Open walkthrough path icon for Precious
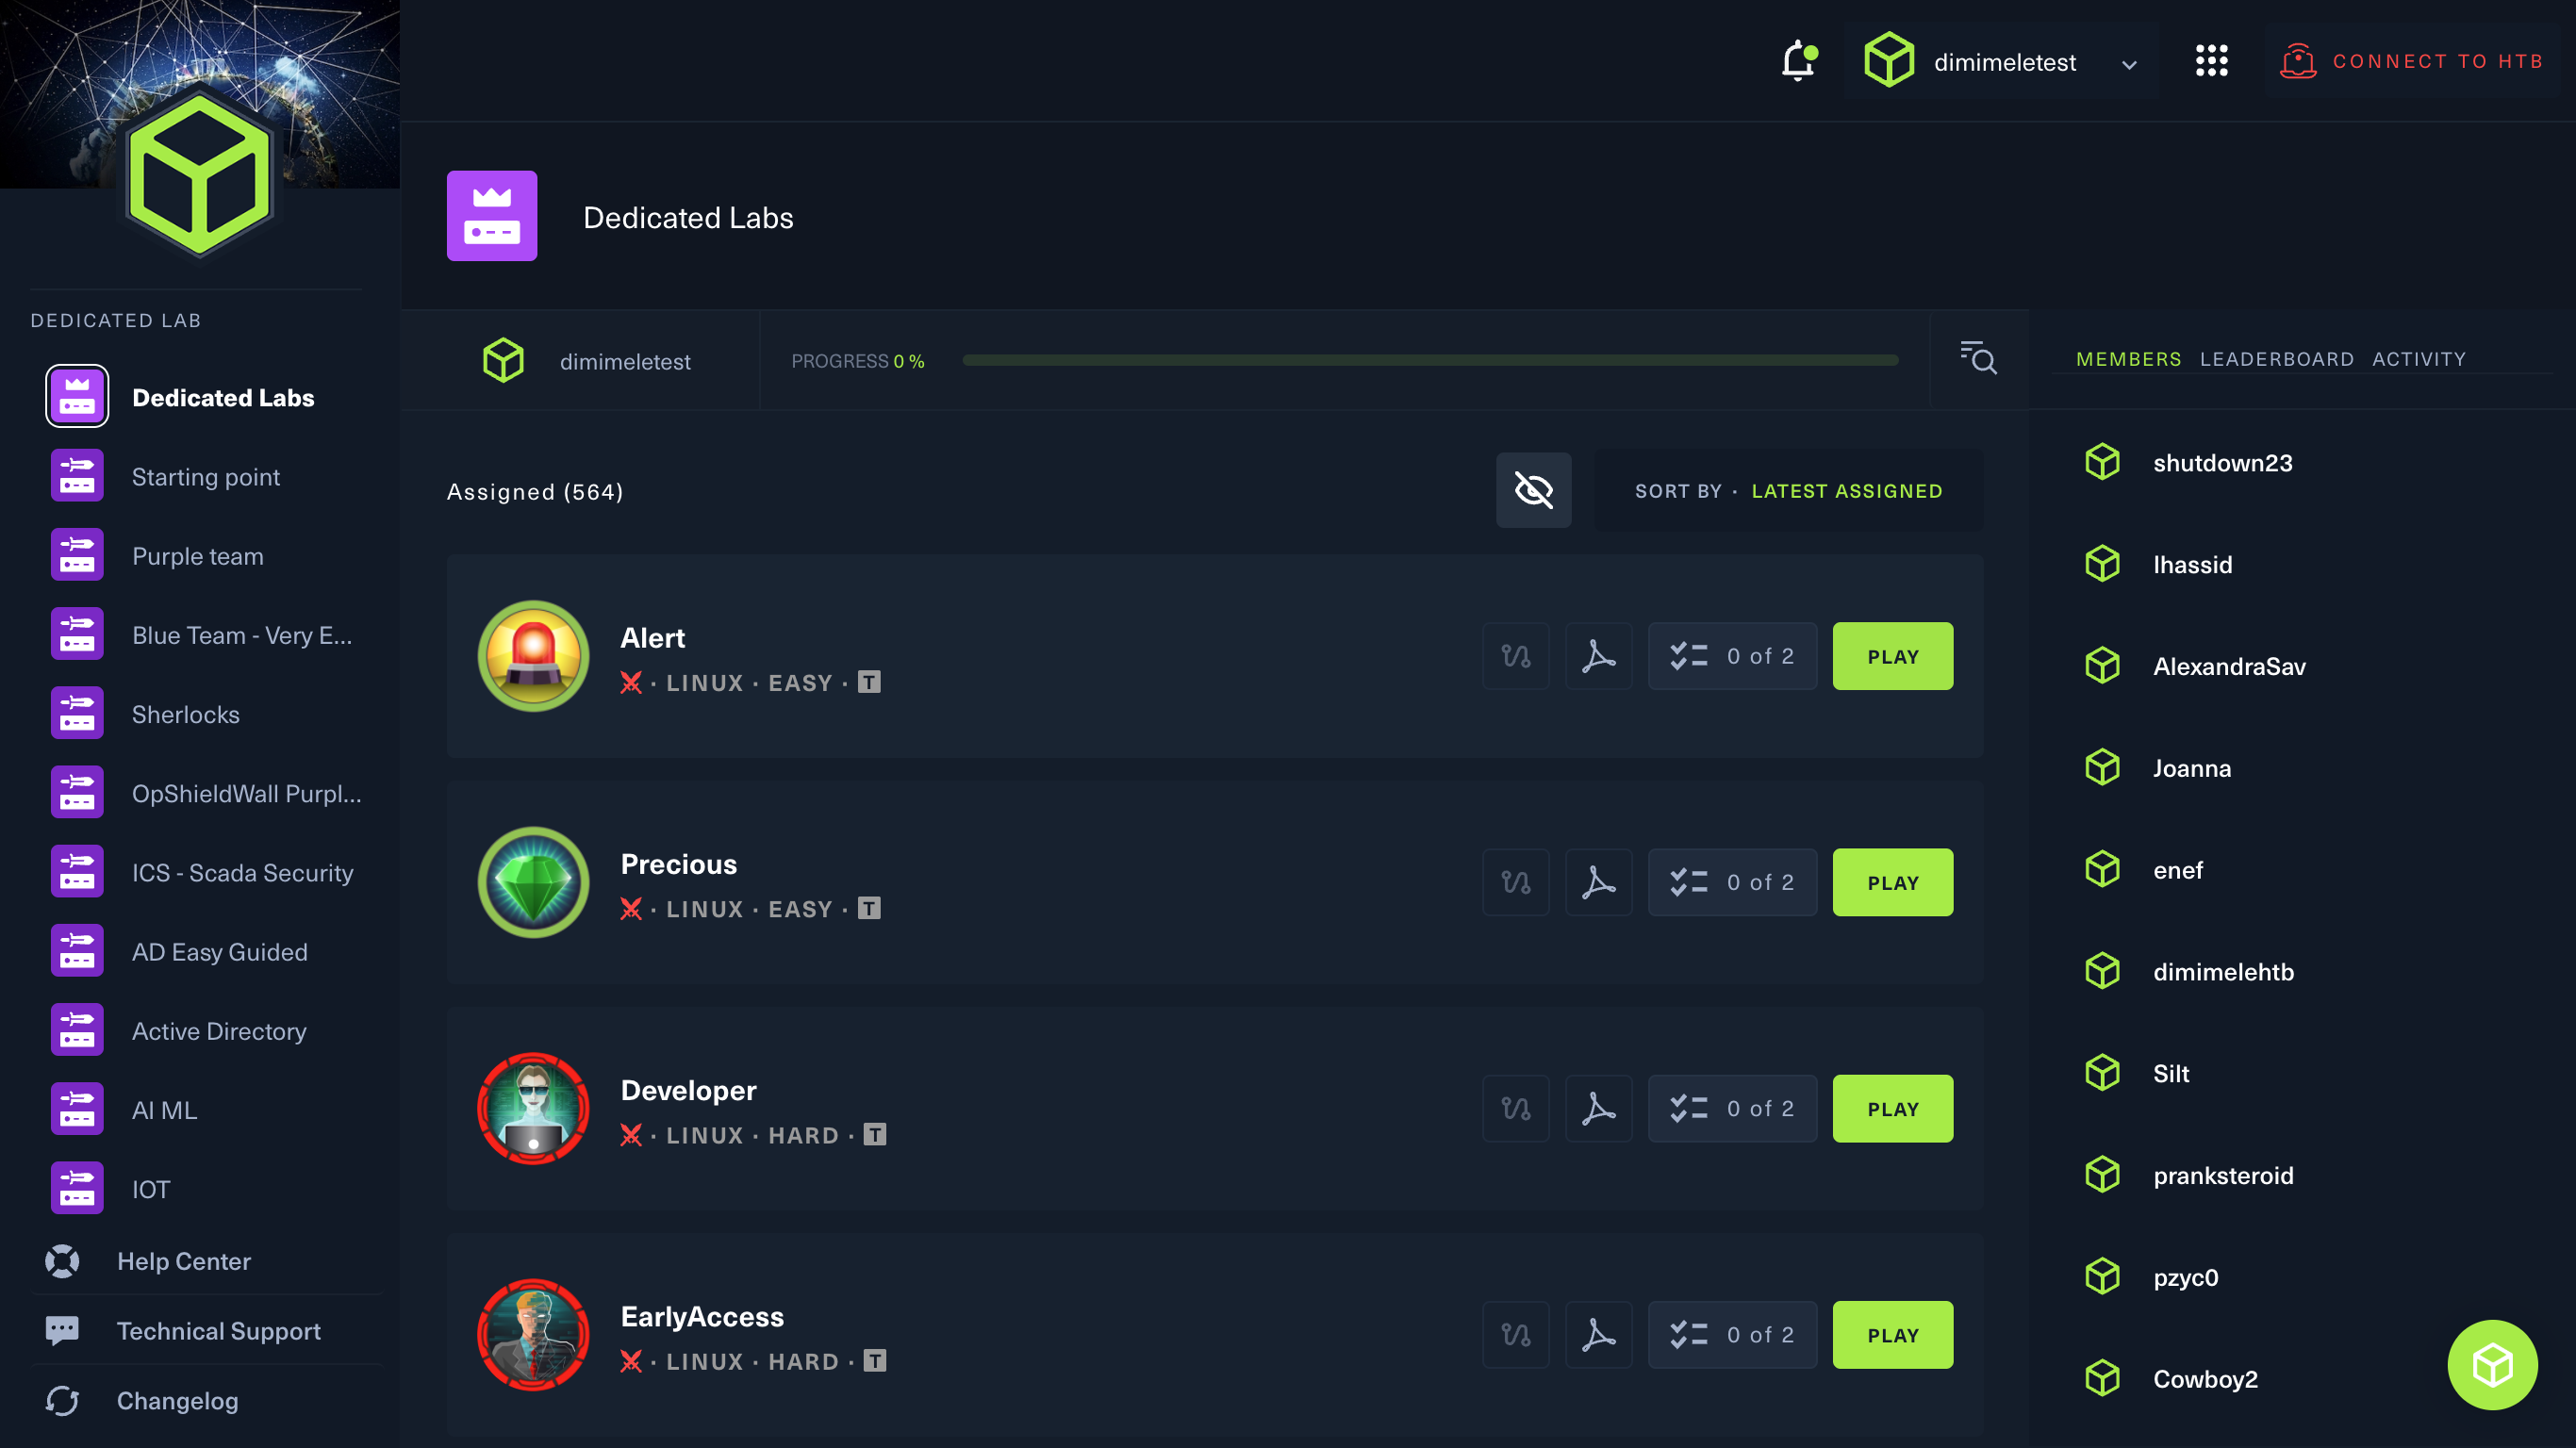 pyautogui.click(x=1515, y=882)
